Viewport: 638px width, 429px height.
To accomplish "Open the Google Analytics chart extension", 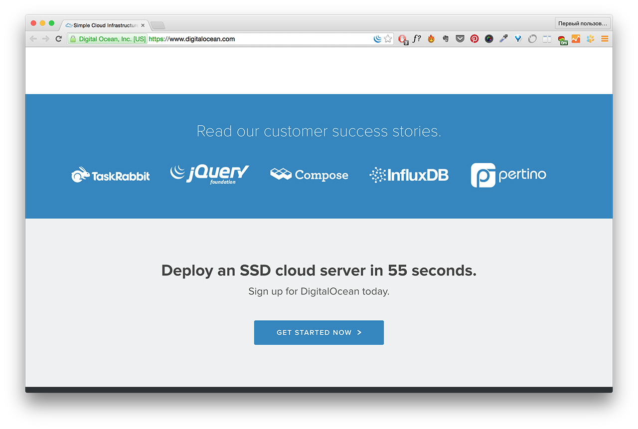I will (x=576, y=39).
